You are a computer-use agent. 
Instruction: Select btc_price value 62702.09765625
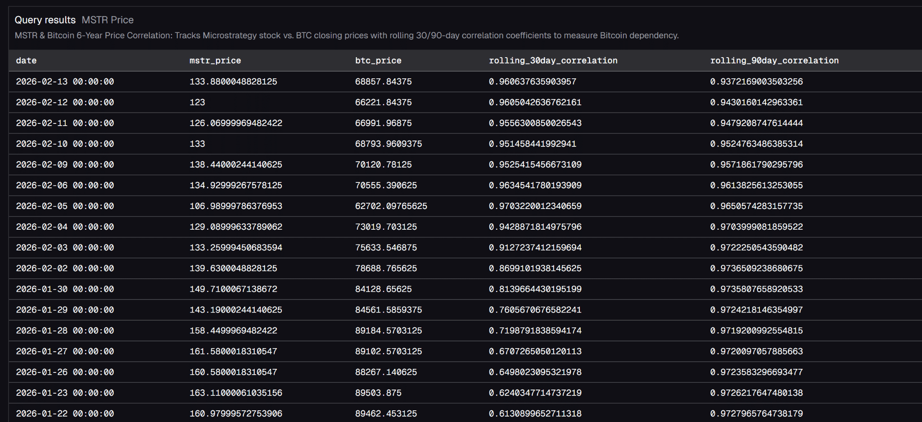point(391,206)
